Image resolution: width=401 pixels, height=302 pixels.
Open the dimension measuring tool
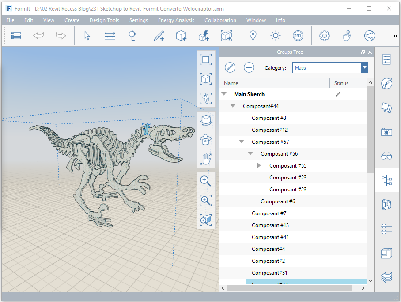110,35
